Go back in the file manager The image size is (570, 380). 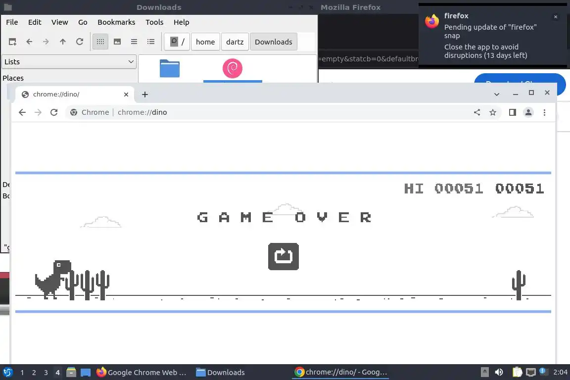pyautogui.click(x=29, y=42)
